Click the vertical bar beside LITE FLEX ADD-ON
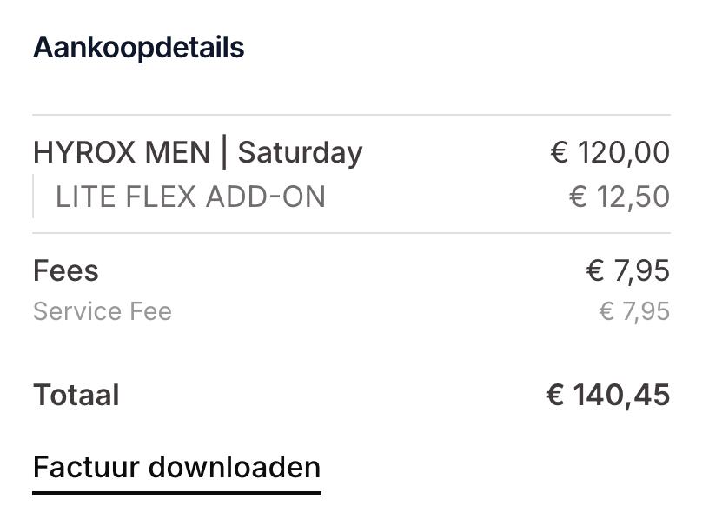The height and width of the screenshot is (513, 709). [34, 197]
